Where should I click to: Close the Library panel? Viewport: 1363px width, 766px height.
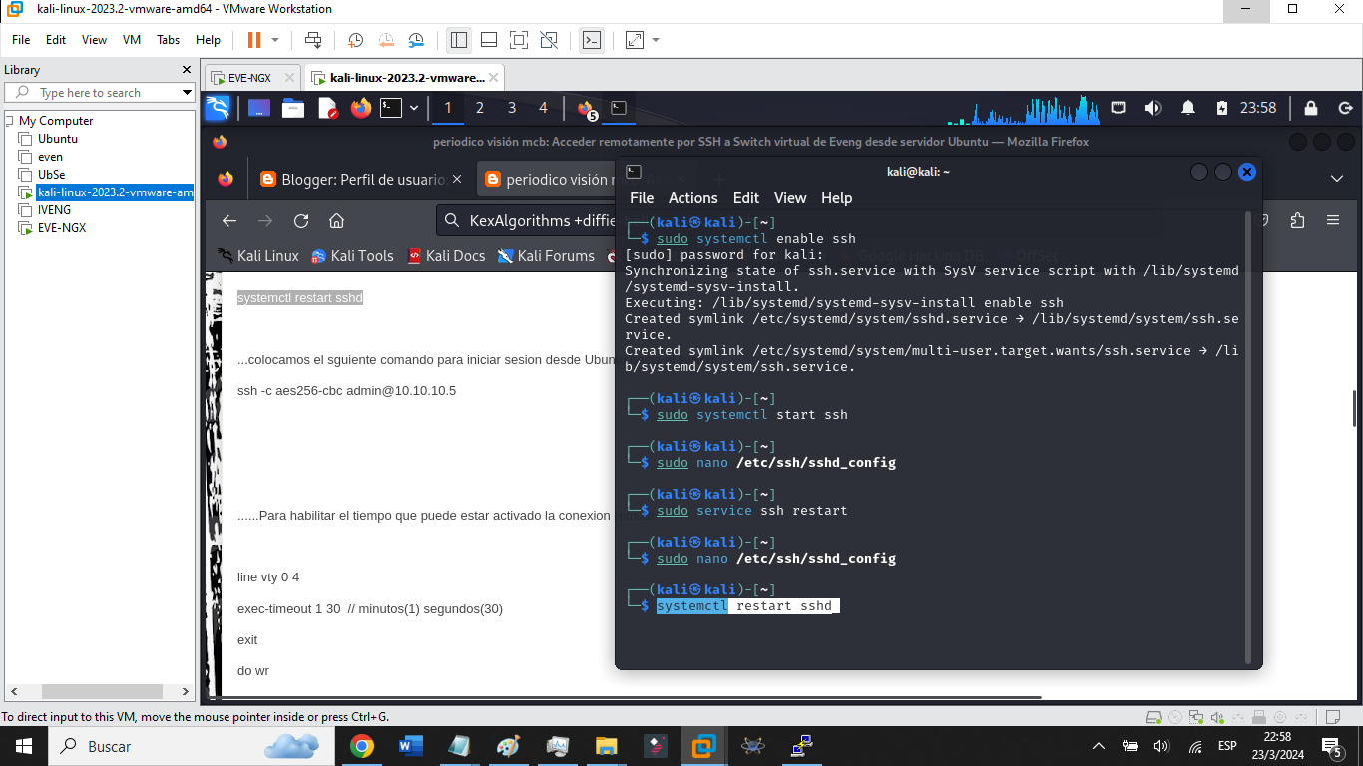(186, 70)
